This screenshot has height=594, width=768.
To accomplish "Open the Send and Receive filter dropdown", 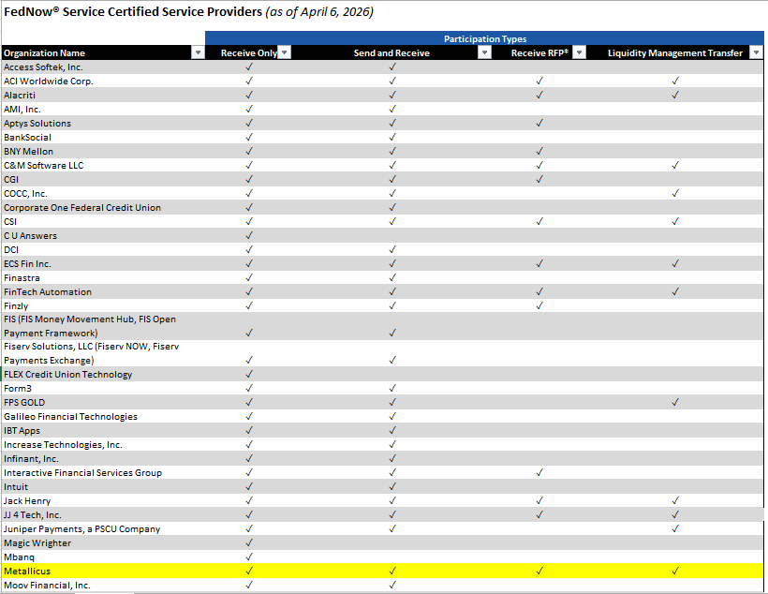I will [x=484, y=52].
